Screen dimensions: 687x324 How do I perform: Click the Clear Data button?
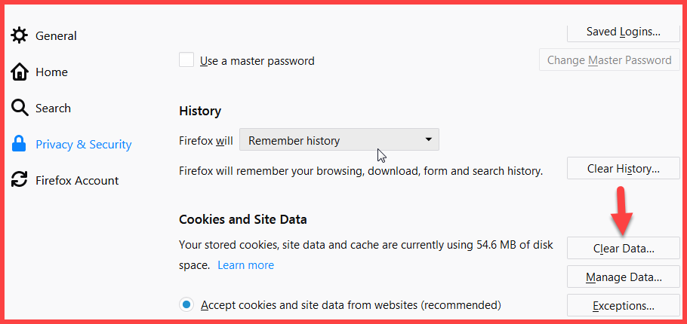(x=623, y=249)
